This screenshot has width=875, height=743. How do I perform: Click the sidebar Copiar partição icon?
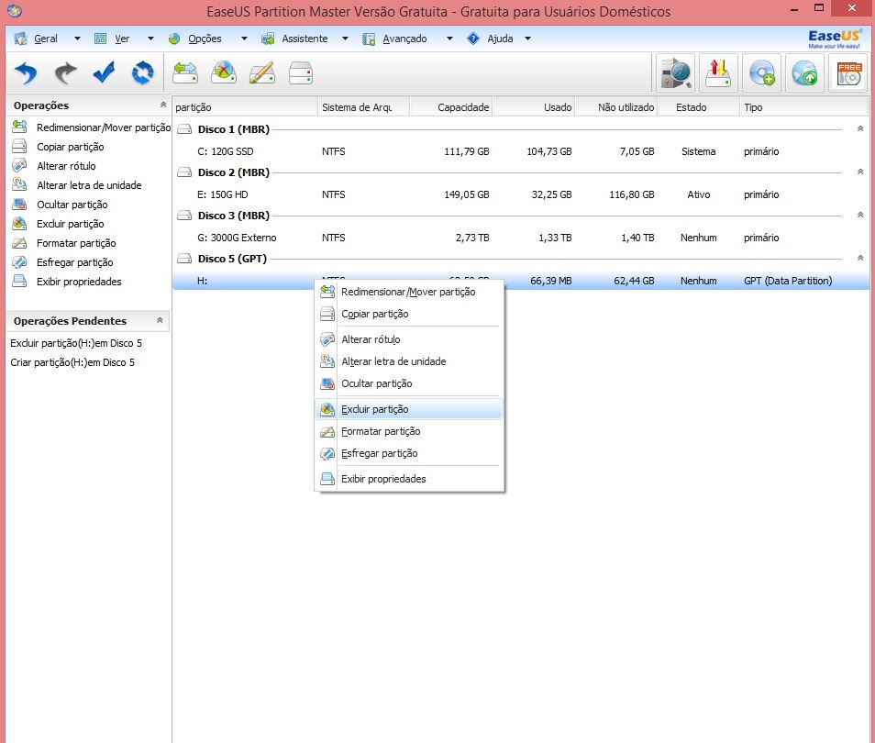(19, 146)
